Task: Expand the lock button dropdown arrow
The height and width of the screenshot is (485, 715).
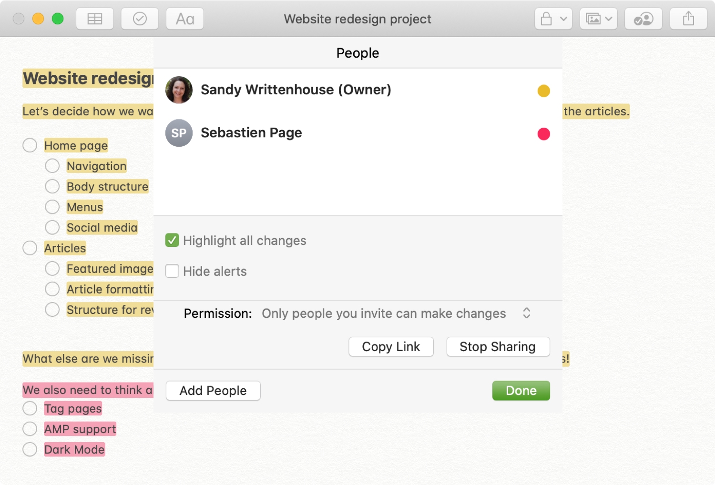Action: pyautogui.click(x=563, y=19)
